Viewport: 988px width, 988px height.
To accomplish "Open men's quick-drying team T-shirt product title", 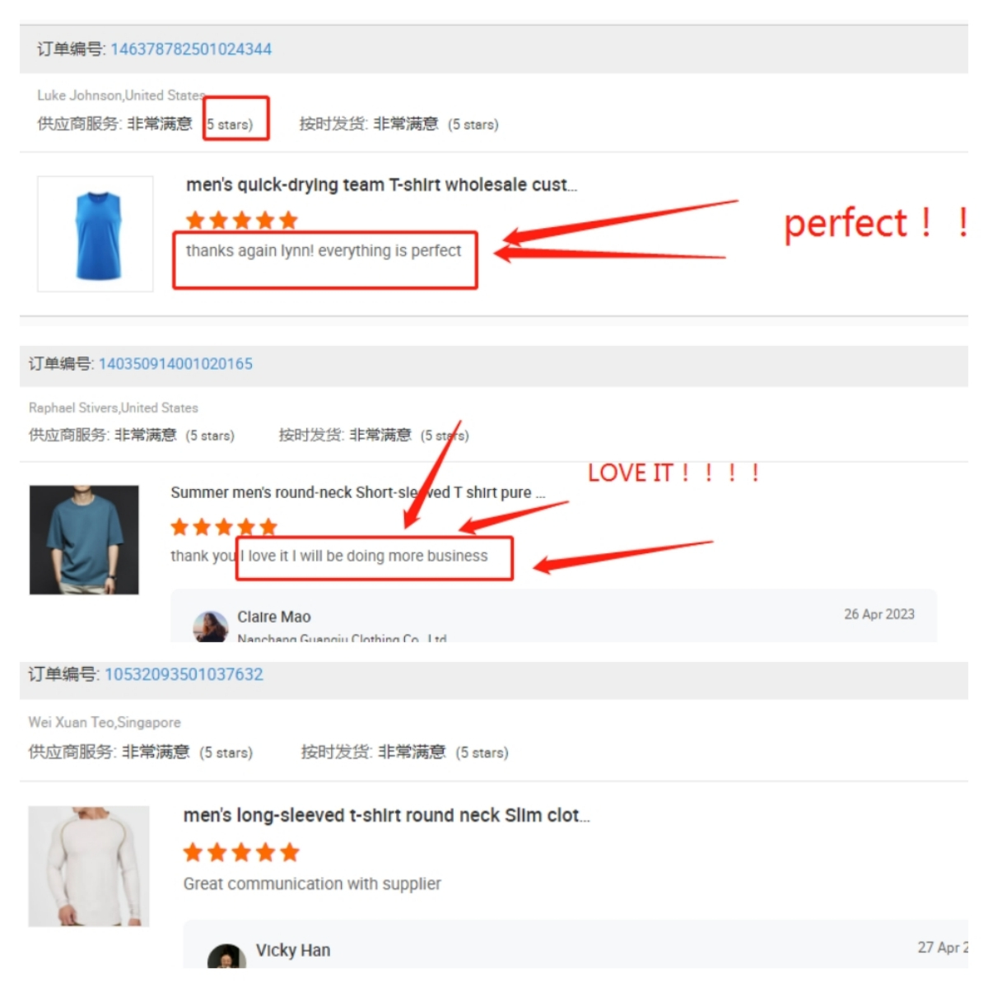I will point(382,185).
